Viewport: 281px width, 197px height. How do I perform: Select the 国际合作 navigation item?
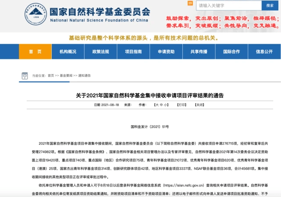pyautogui.click(x=231, y=52)
